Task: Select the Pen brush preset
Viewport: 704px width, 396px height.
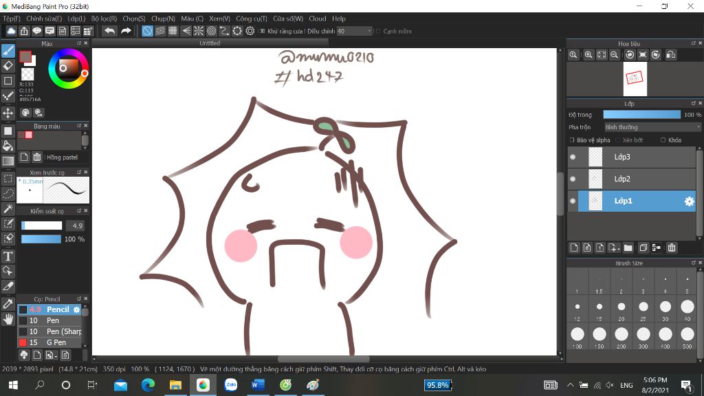Action: point(49,320)
